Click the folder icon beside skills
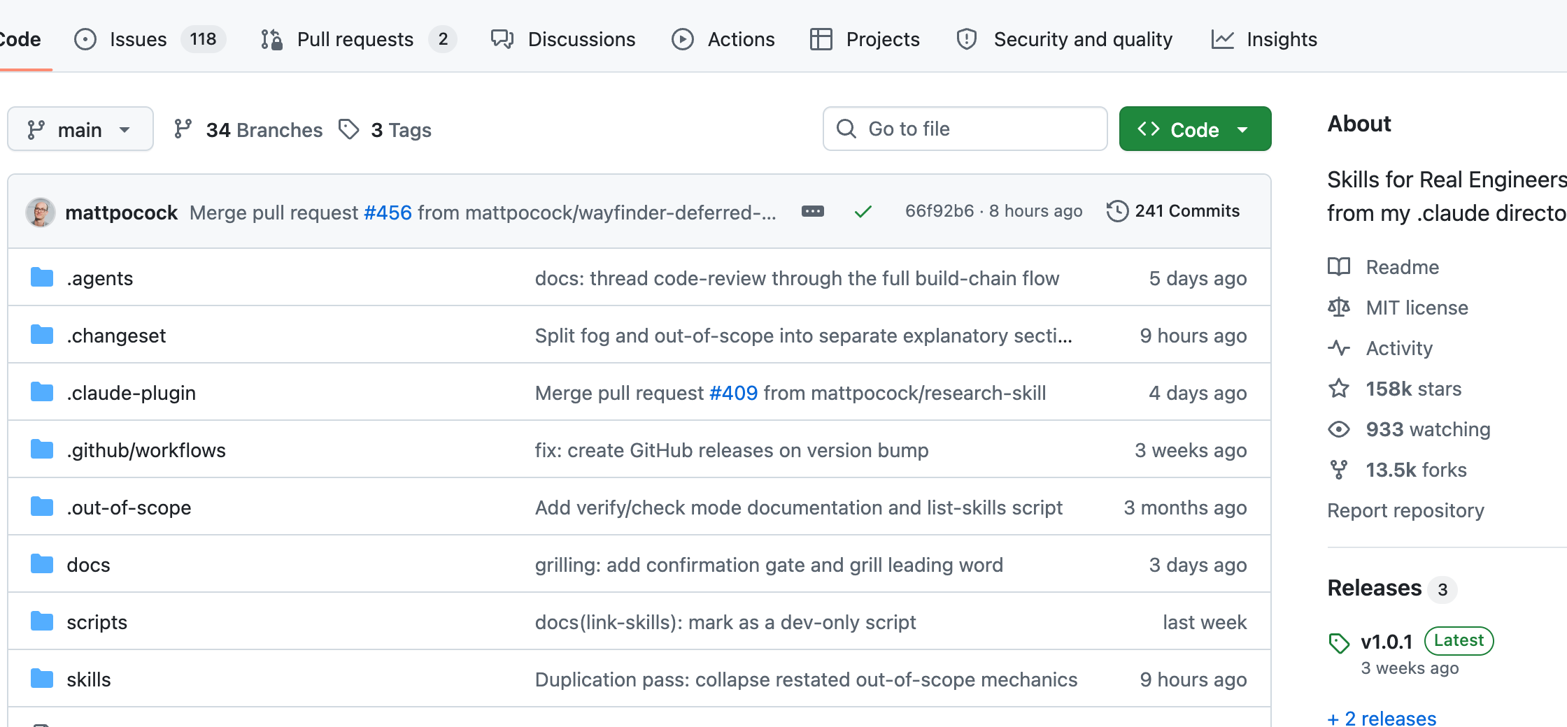The image size is (1567, 727). point(42,679)
